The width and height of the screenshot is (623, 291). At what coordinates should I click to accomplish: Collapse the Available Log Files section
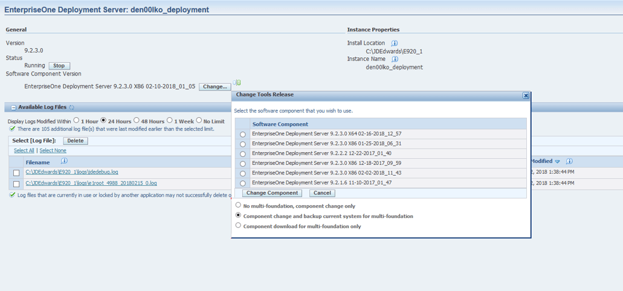[x=13, y=107]
